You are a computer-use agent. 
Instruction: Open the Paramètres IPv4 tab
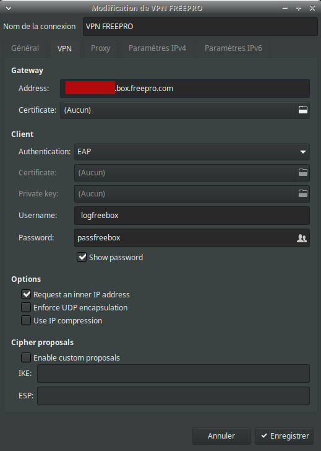[157, 48]
